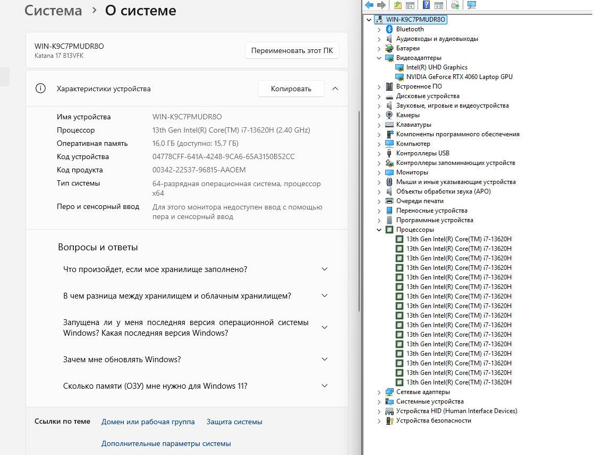Click the Update driver toolbar icon
612x455 pixels.
click(x=455, y=5)
